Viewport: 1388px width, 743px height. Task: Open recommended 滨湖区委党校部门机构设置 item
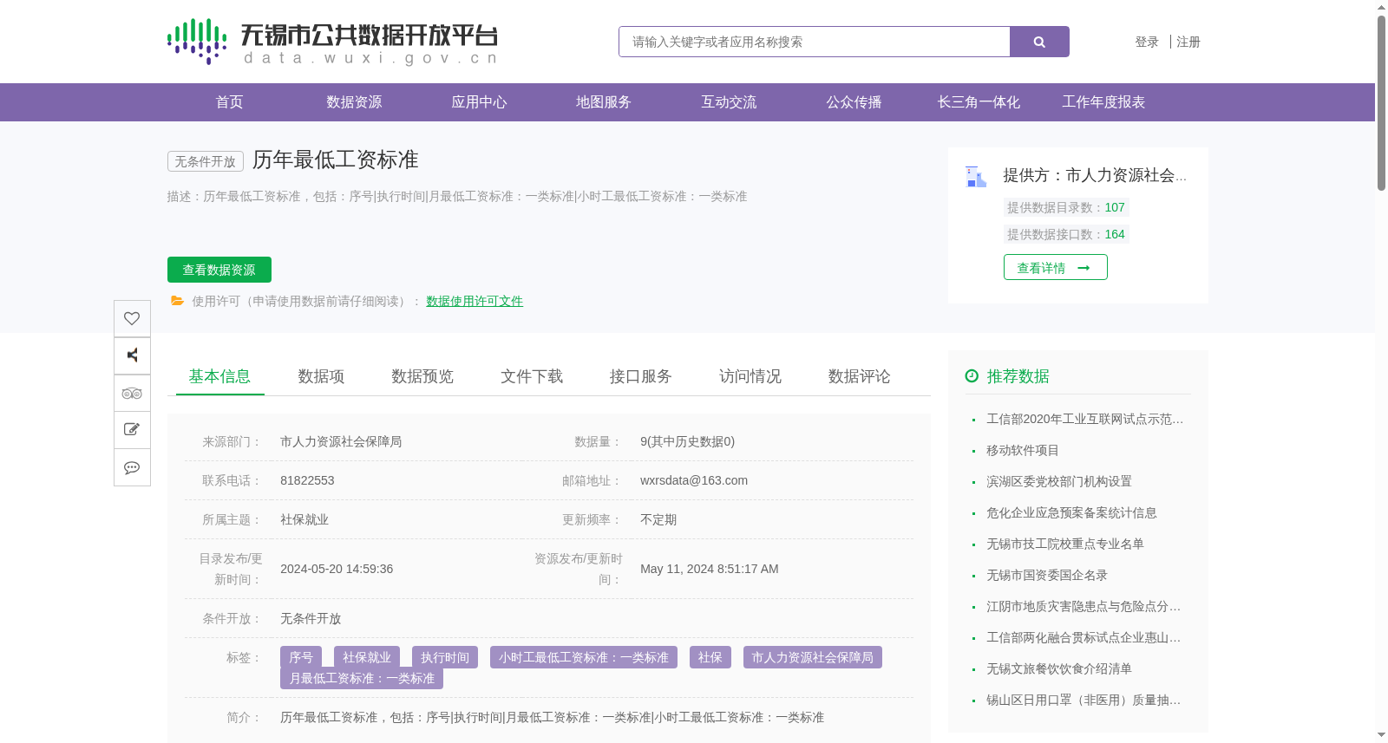click(1059, 481)
